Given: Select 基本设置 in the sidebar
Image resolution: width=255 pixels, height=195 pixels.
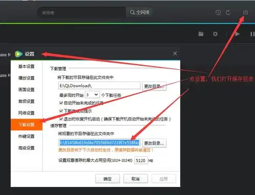Looking at the screenshot, I should 27,66.
